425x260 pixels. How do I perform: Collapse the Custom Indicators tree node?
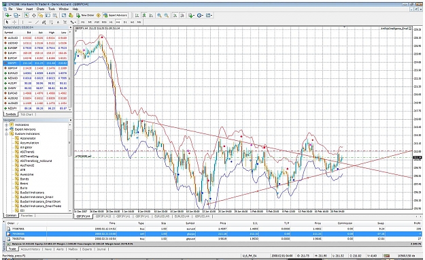pos(6,134)
